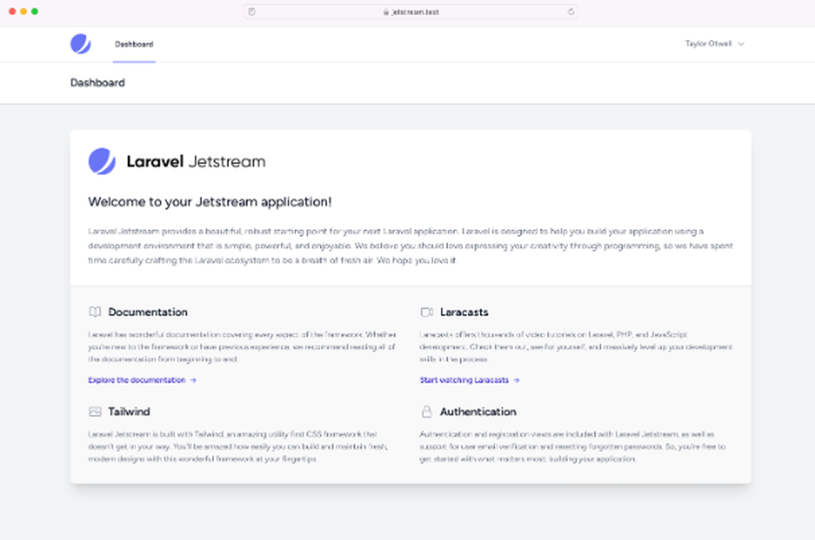Minimize the window with the yellow button
Screen dimensions: 815x540
tap(24, 11)
